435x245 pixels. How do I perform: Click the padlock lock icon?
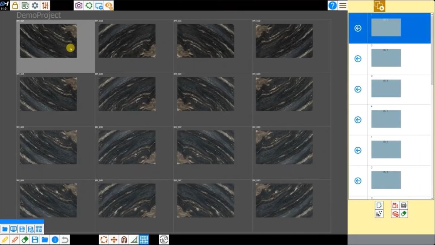[15, 6]
